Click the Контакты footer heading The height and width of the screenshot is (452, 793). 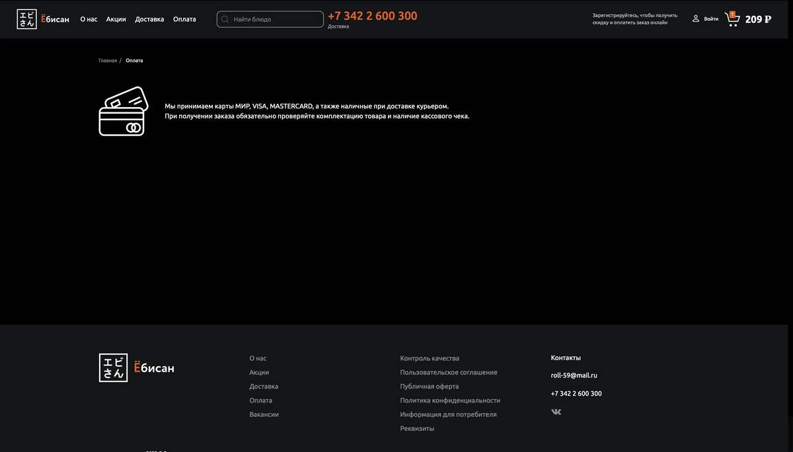(x=566, y=358)
